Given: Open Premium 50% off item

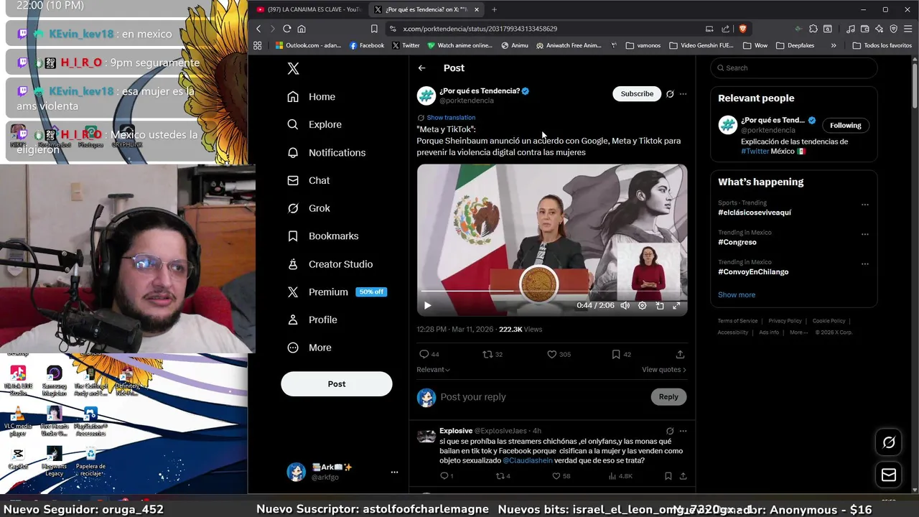Looking at the screenshot, I should point(336,292).
